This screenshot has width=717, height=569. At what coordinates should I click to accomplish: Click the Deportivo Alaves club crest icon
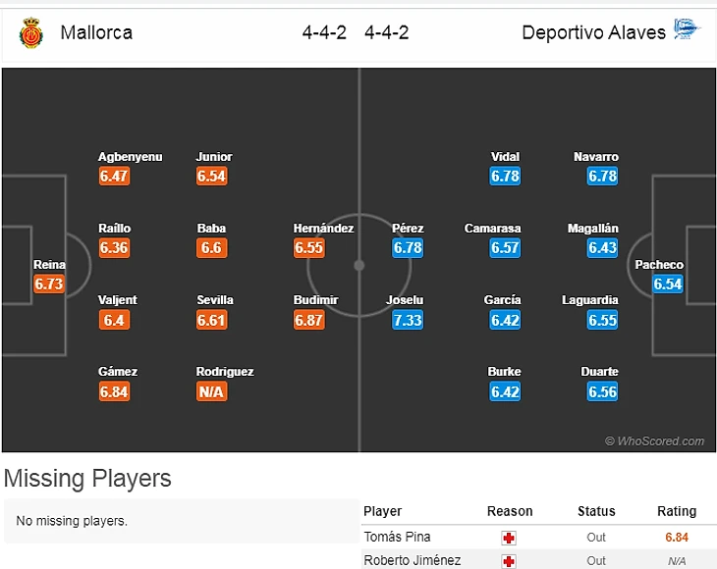coord(687,30)
